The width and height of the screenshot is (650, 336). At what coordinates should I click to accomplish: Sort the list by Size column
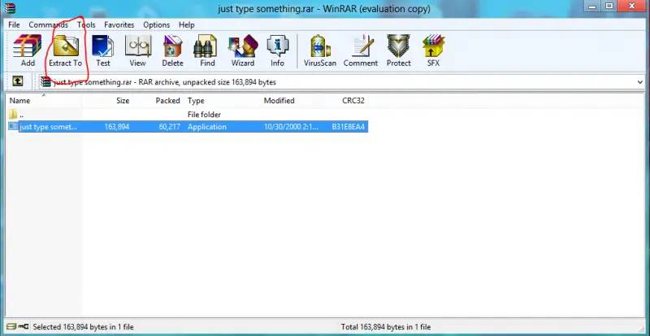click(106, 101)
